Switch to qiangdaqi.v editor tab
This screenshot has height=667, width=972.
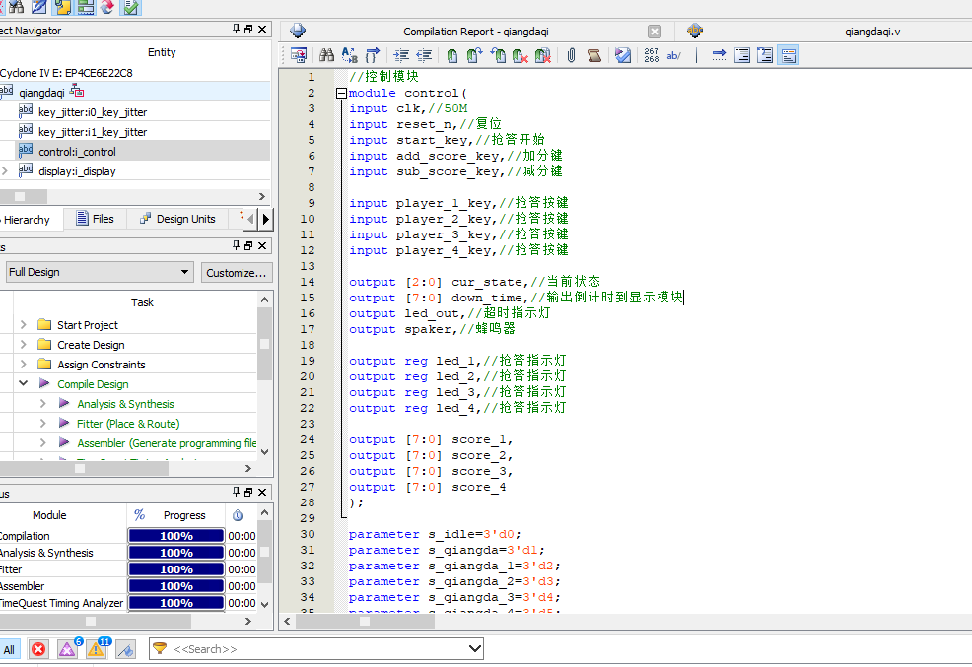coord(872,32)
